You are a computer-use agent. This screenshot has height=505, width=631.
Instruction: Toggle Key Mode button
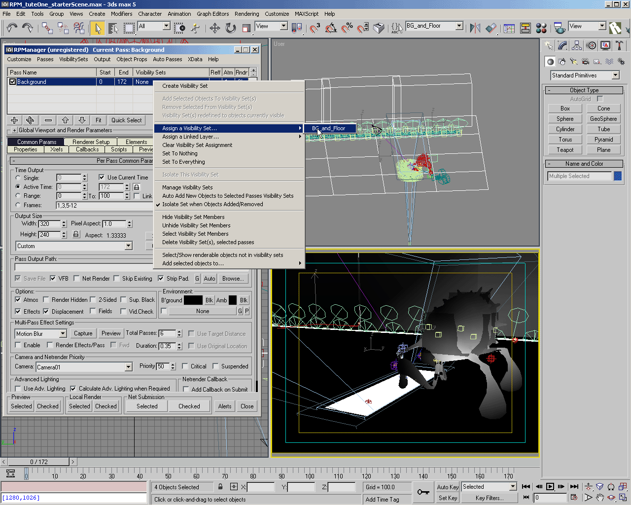(x=526, y=497)
